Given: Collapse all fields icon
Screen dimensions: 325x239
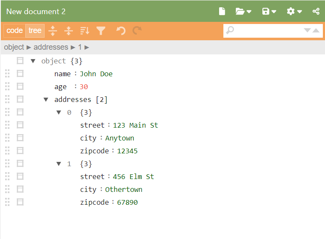Looking at the screenshot, I should (x=69, y=31).
